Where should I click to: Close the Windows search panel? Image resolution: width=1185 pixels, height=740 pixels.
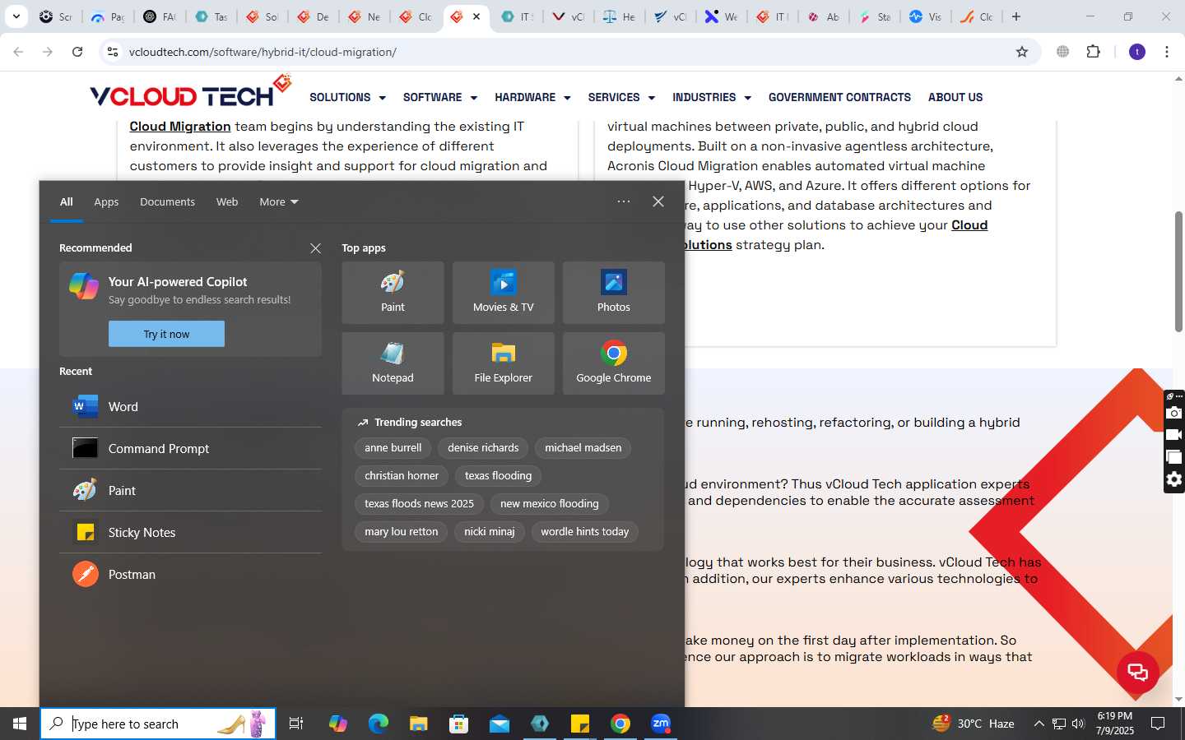pos(658,201)
